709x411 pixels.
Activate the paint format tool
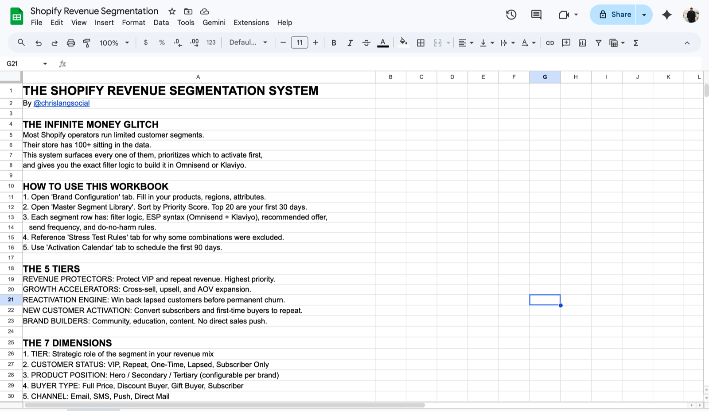87,43
